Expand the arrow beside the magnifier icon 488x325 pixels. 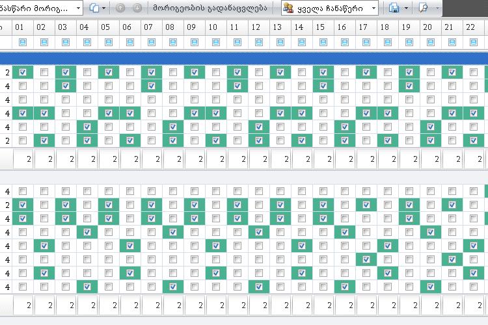point(437,8)
